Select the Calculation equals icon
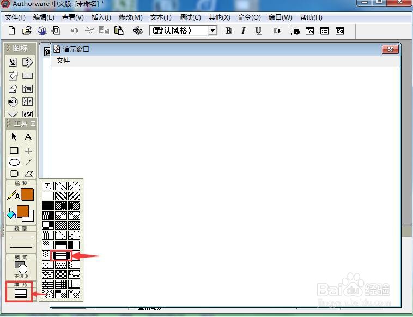Viewport: 413px width, 317px height. tap(27, 76)
